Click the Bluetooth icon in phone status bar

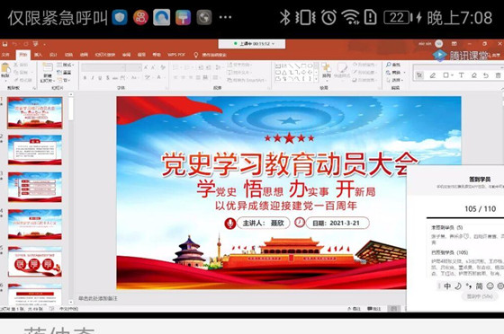tap(284, 17)
